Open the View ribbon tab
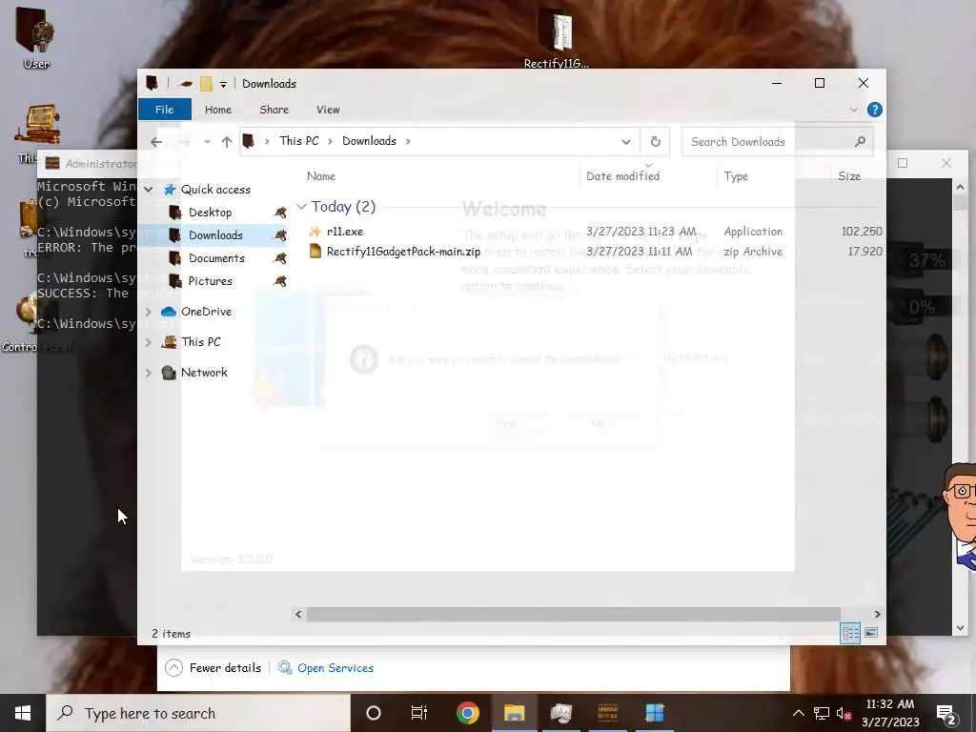Viewport: 976px width, 732px height. point(328,110)
